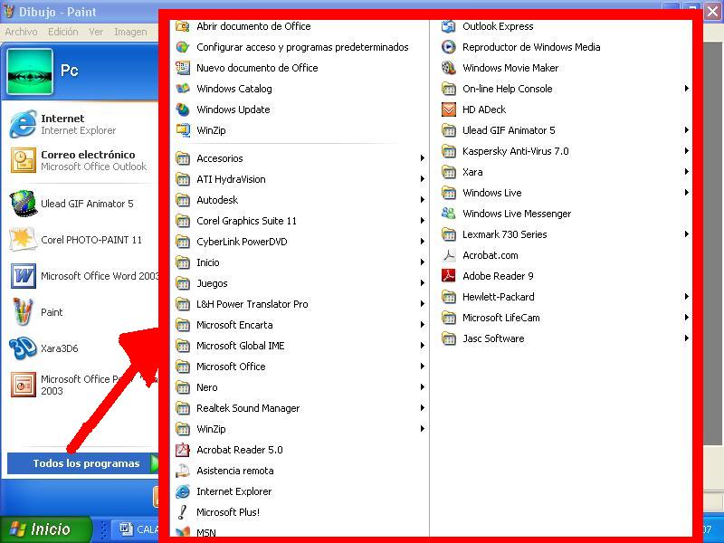Select the L&H Power Translator Pro folder

point(300,304)
